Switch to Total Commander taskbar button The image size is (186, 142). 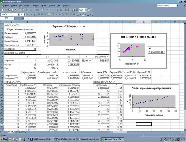[x=41, y=139]
